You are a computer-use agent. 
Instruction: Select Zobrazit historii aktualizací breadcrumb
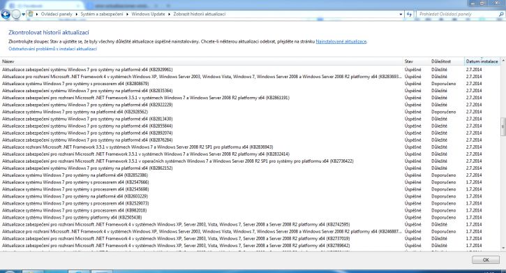[199, 14]
